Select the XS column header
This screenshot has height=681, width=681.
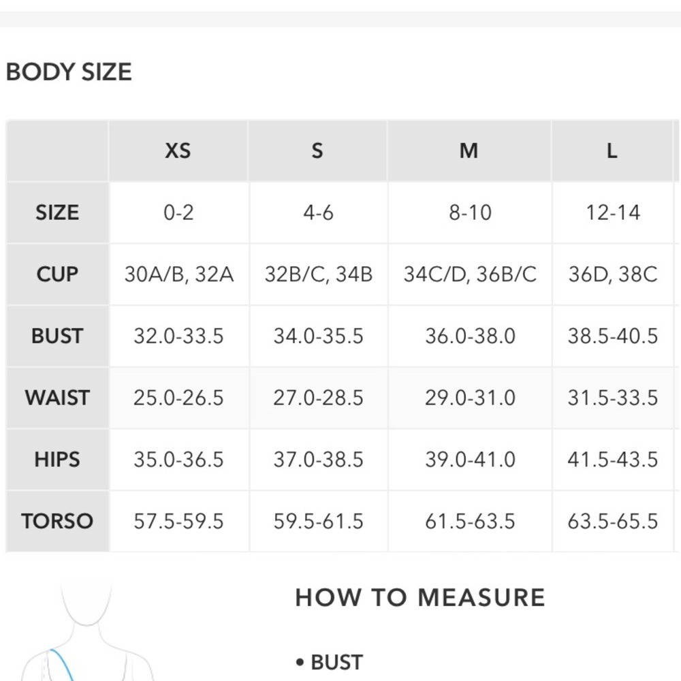(x=178, y=151)
